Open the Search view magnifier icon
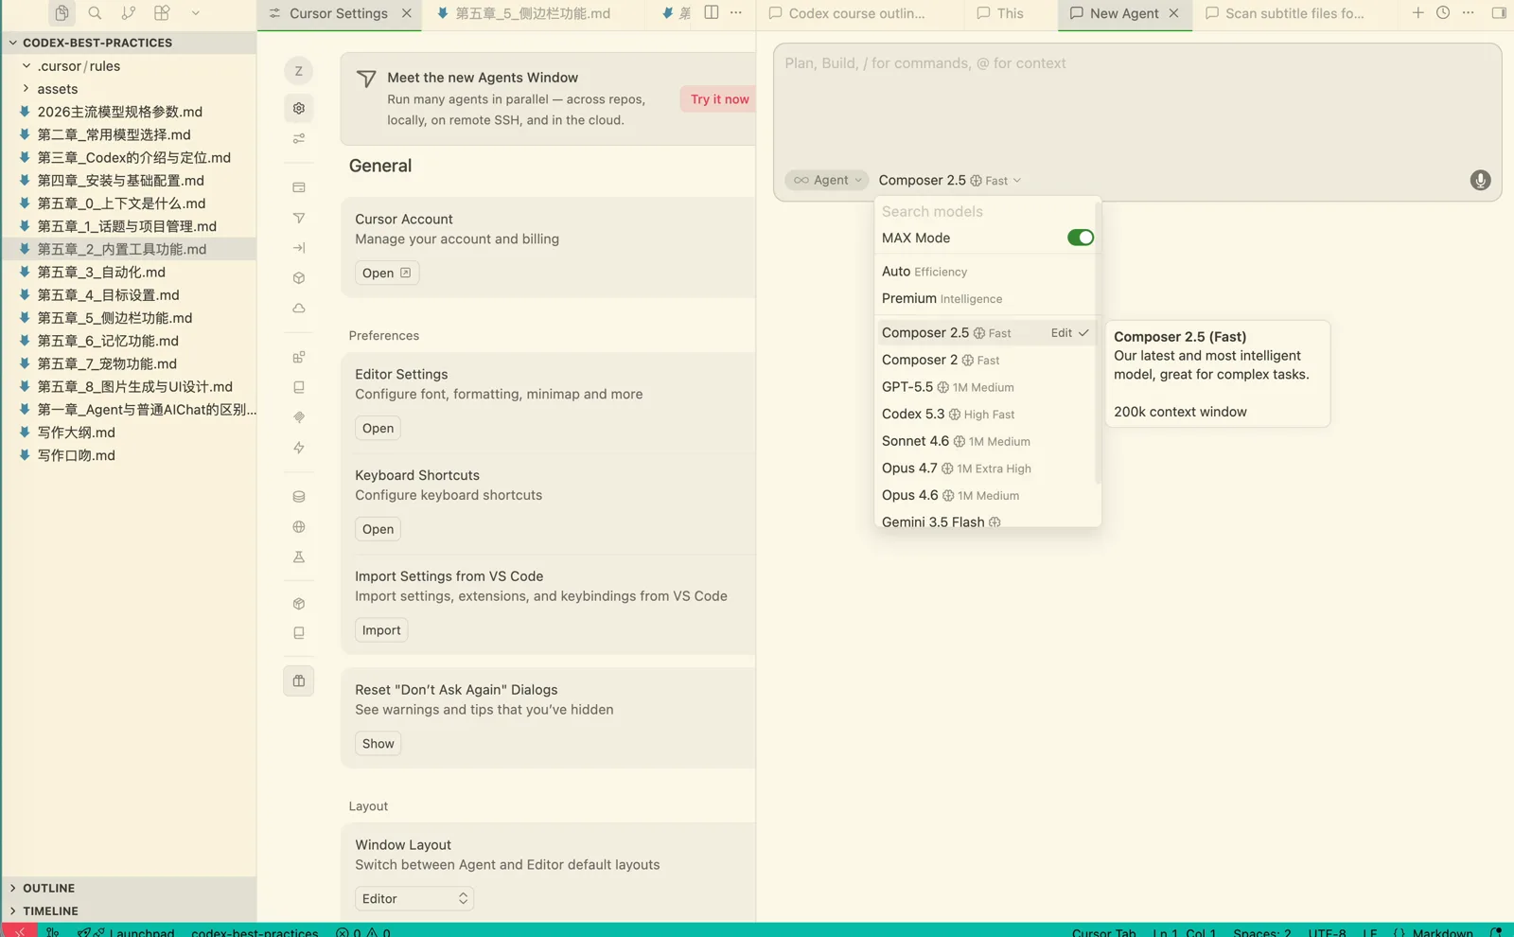 tap(95, 13)
